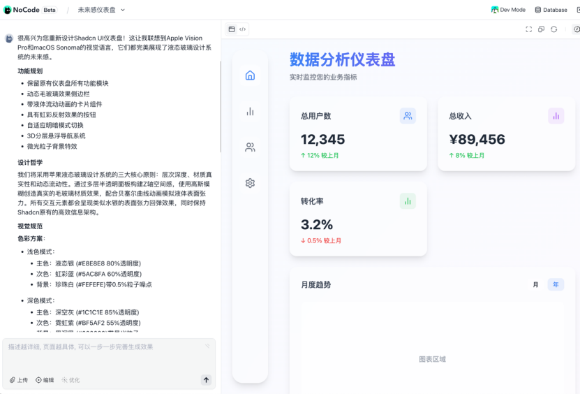
Task: Click the 设计哲学 section heading
Action: click(x=30, y=163)
